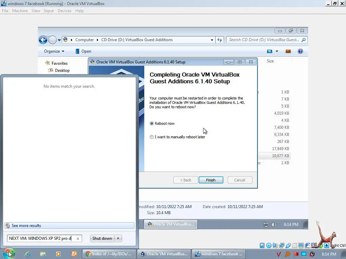The height and width of the screenshot is (259, 346).
Task: Open the view options dropdown arrow
Action: click(277, 51)
